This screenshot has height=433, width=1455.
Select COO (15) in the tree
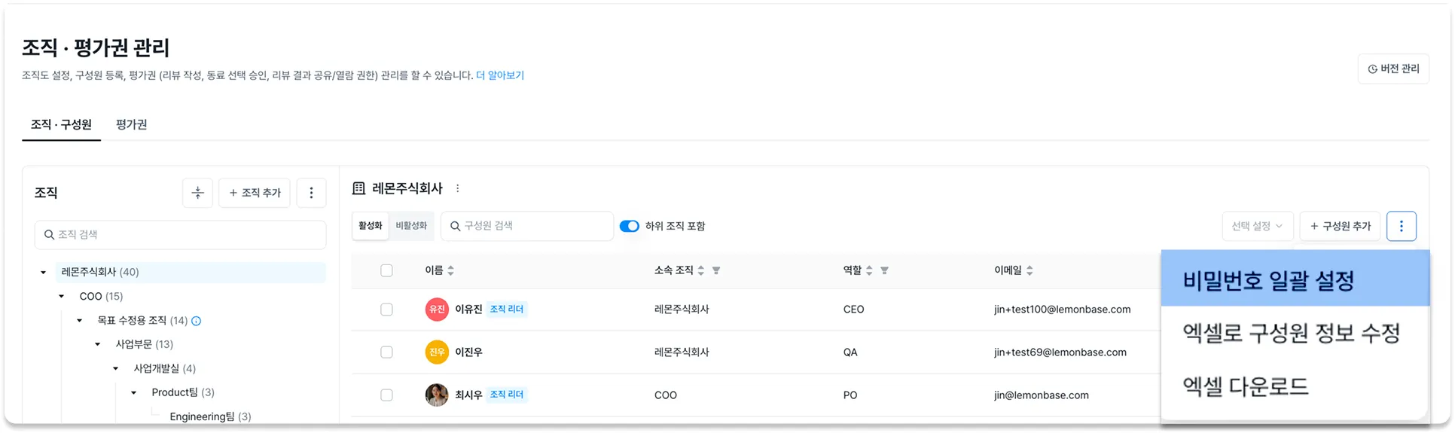click(101, 297)
